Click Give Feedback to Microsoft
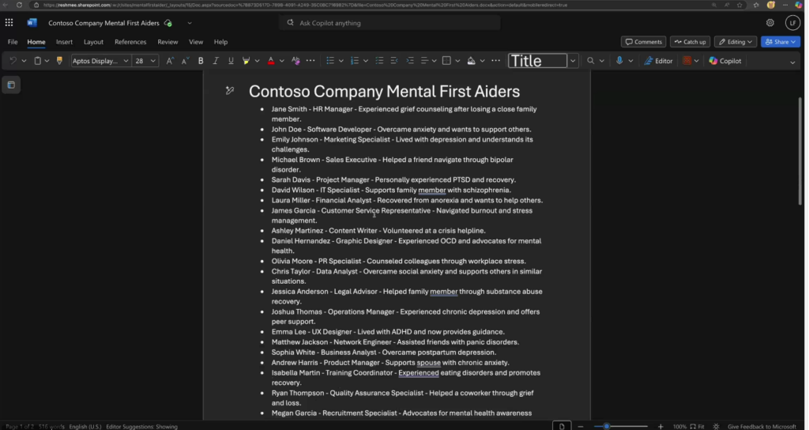Screen dimensions: 809x430 pyautogui.click(x=762, y=426)
